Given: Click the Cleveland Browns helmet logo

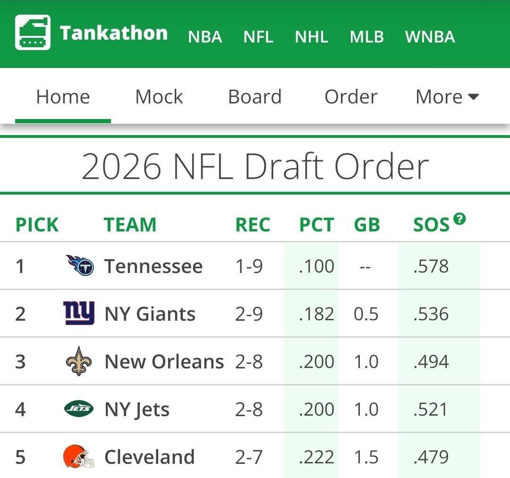Looking at the screenshot, I should click(79, 457).
